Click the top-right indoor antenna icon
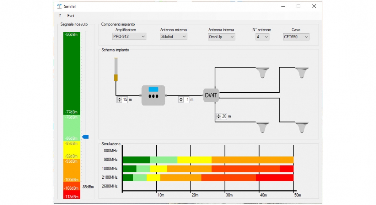The height and width of the screenshot is (205, 376). (x=302, y=73)
